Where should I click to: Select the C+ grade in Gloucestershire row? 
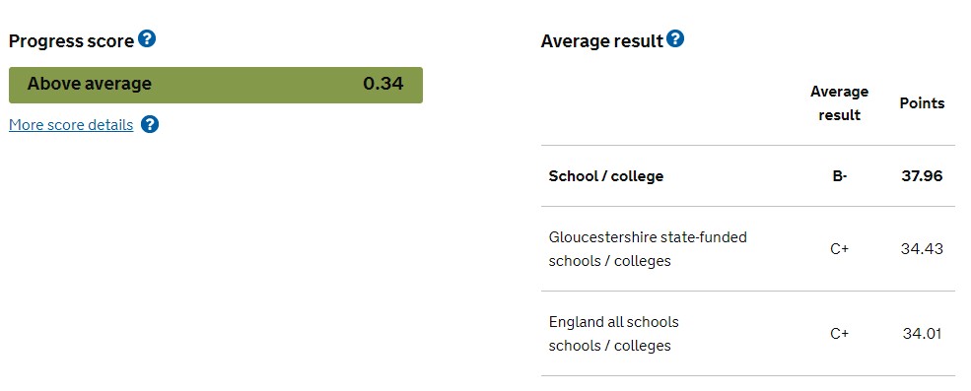click(839, 249)
